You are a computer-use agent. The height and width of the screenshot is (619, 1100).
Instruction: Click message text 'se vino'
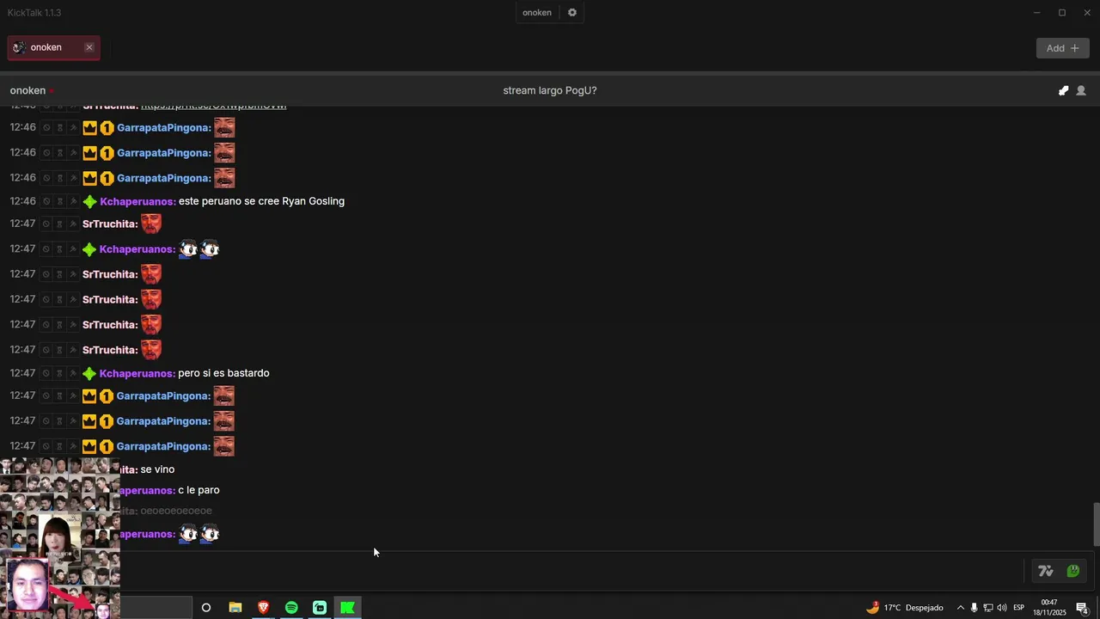pyautogui.click(x=157, y=469)
